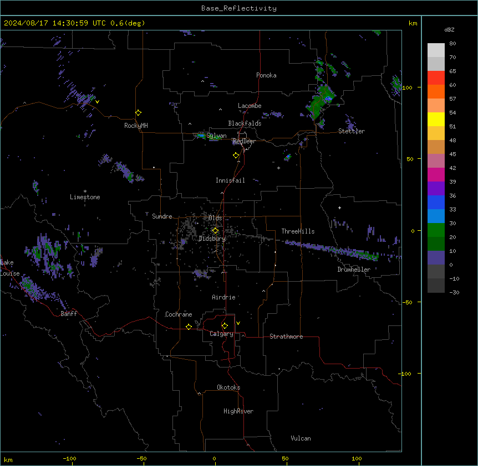Pick the light gray 70-80 dBZ swatch
The height and width of the screenshot is (466, 478).
pyautogui.click(x=436, y=50)
